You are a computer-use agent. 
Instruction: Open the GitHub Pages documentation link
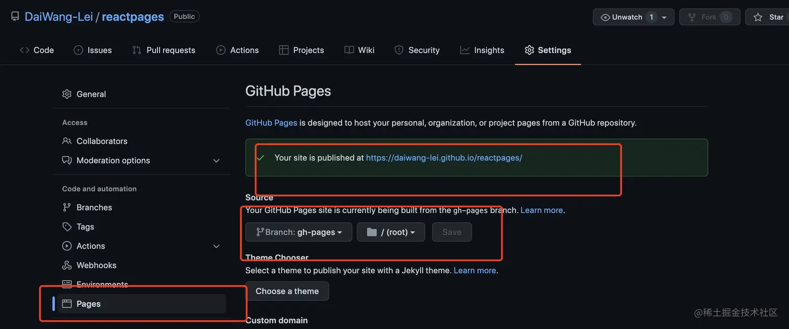point(271,123)
